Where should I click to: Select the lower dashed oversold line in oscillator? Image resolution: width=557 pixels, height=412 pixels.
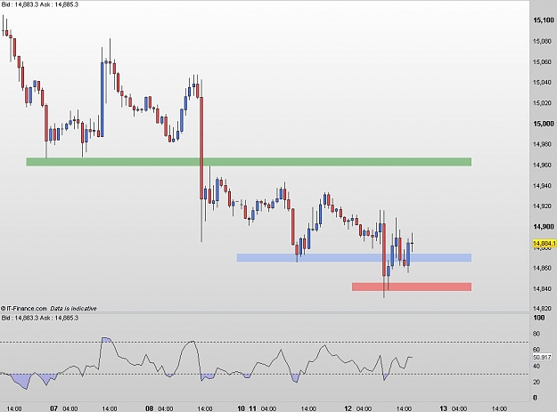point(265,374)
